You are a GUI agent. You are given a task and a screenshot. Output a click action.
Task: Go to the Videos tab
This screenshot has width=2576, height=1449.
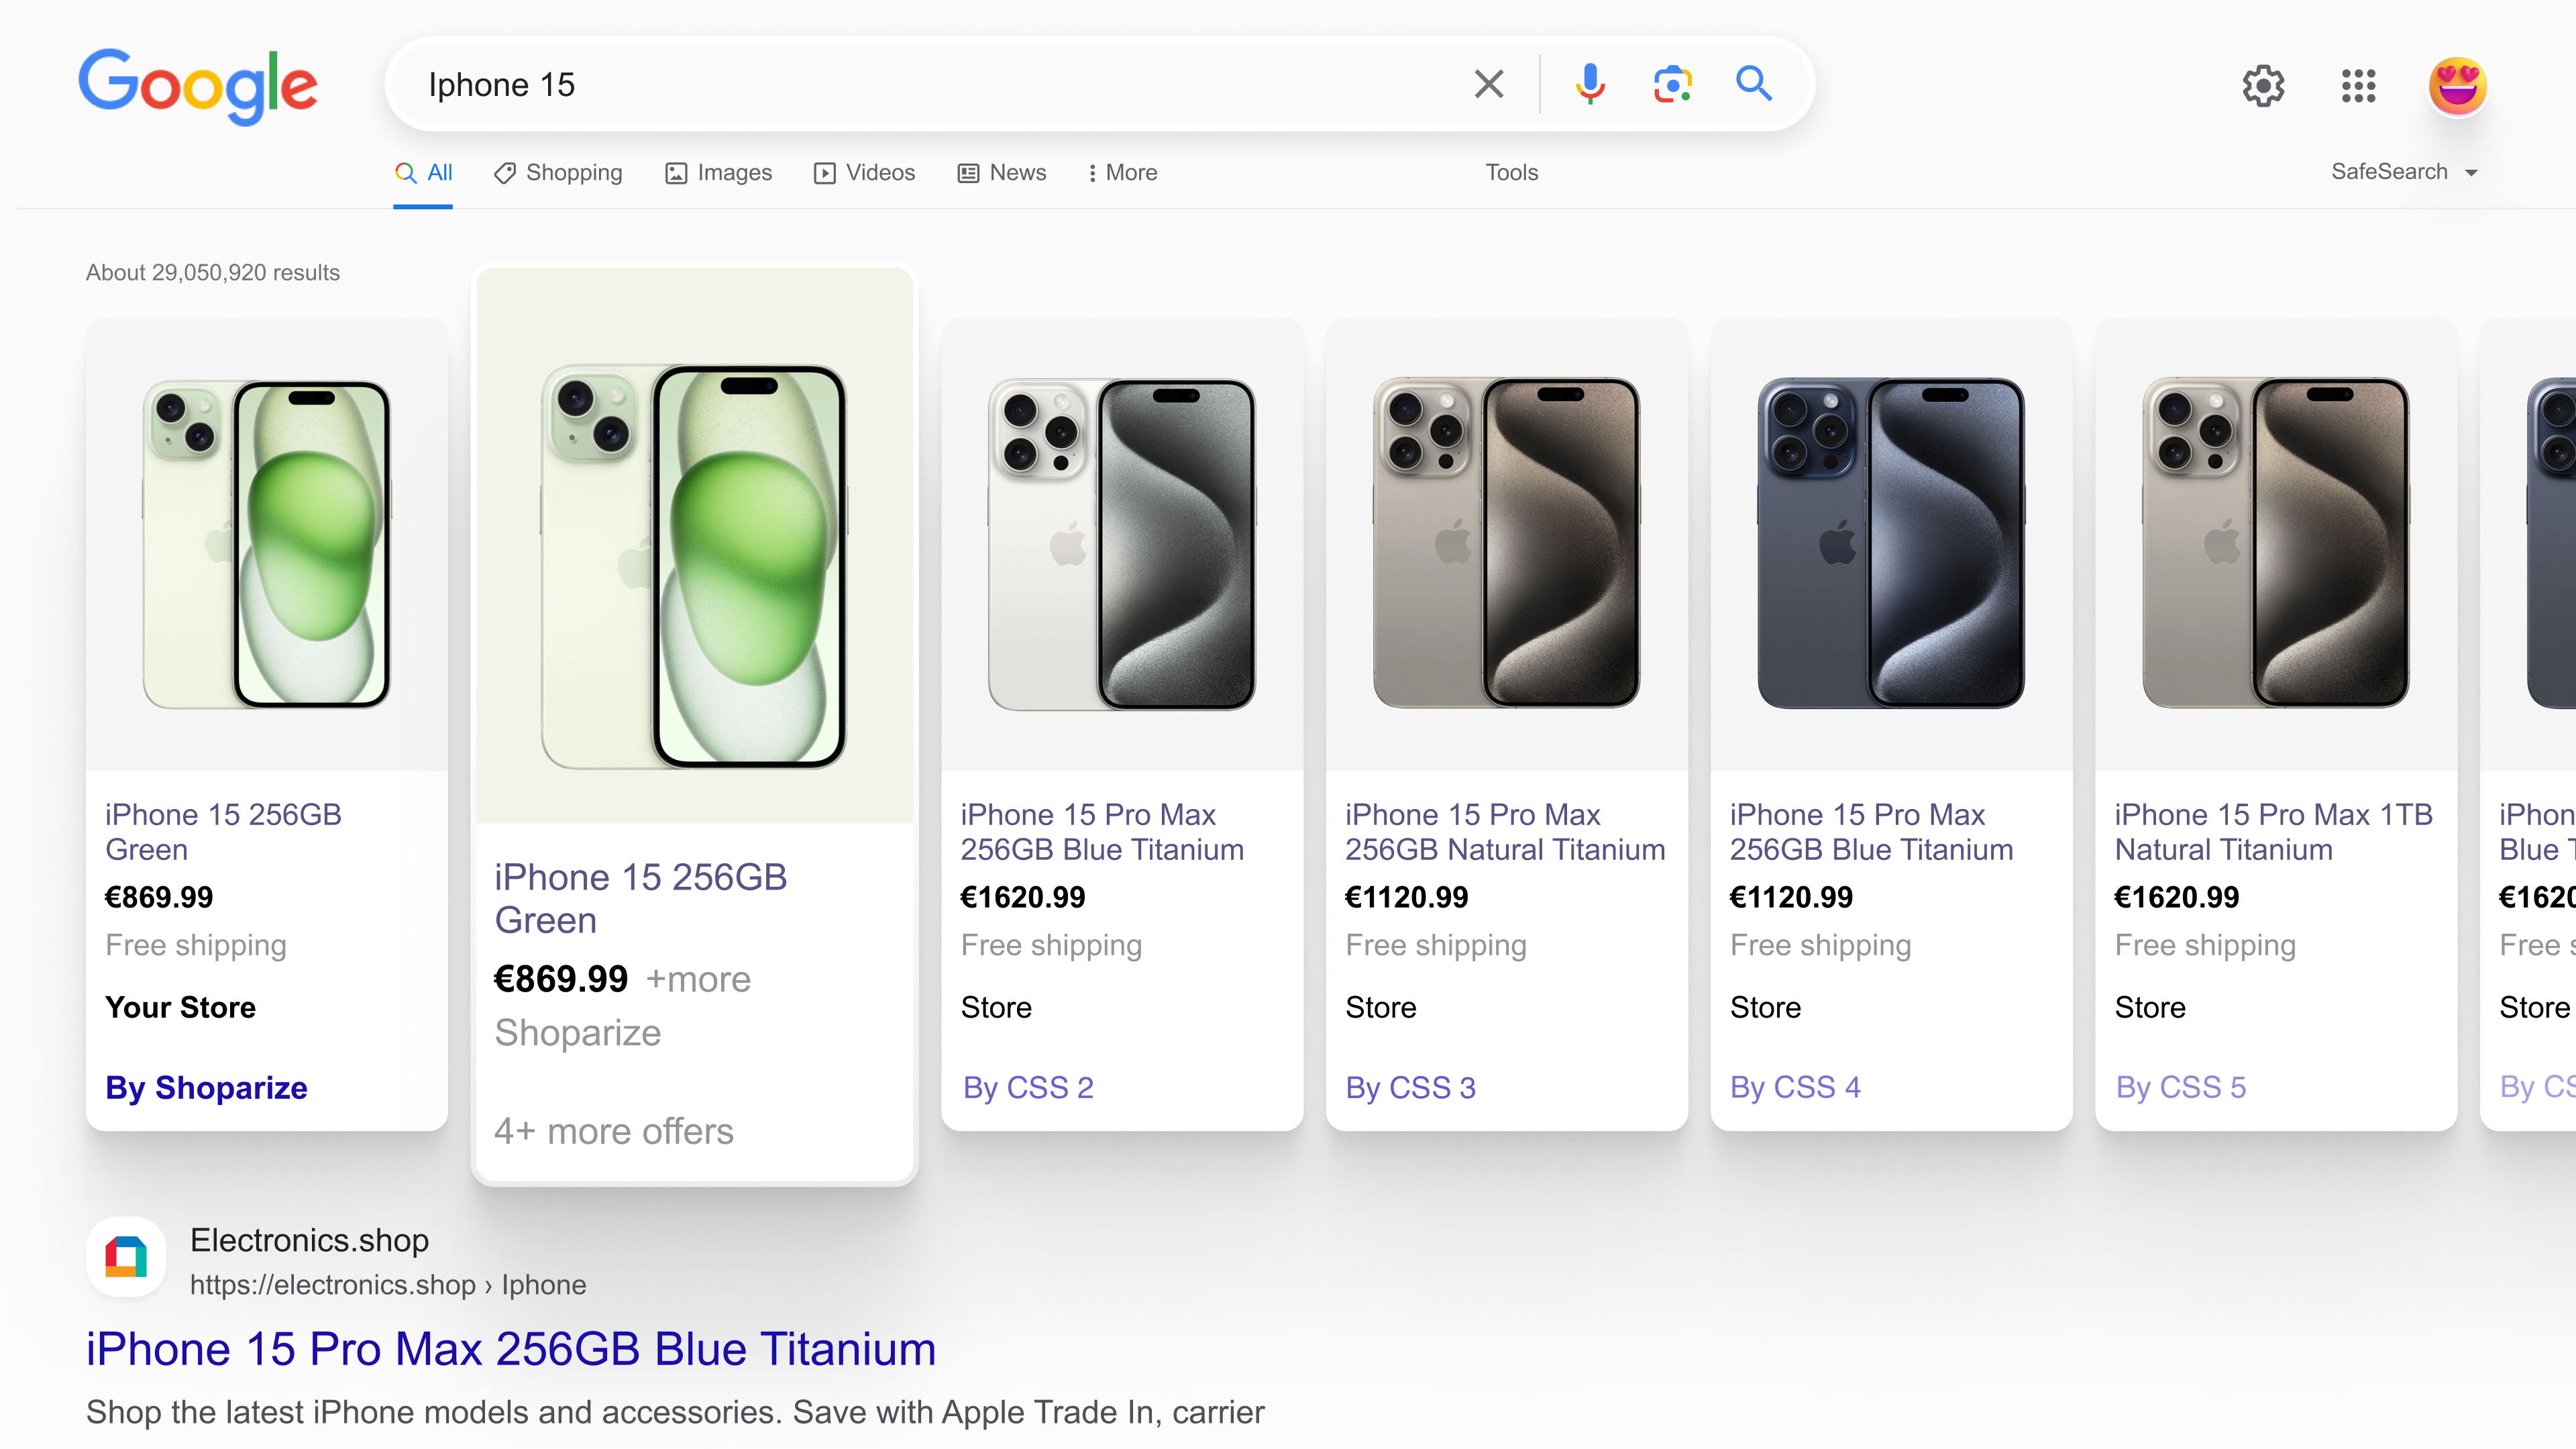pos(865,173)
